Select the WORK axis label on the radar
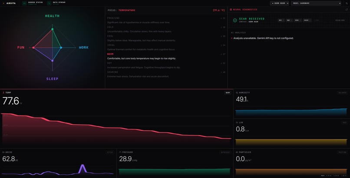Screen dimensions: 350x178 [x=84, y=47]
